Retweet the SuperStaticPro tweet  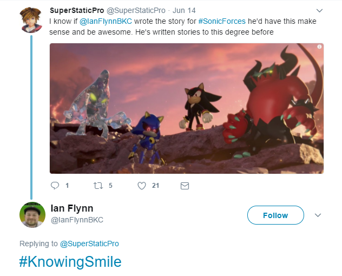click(98, 186)
